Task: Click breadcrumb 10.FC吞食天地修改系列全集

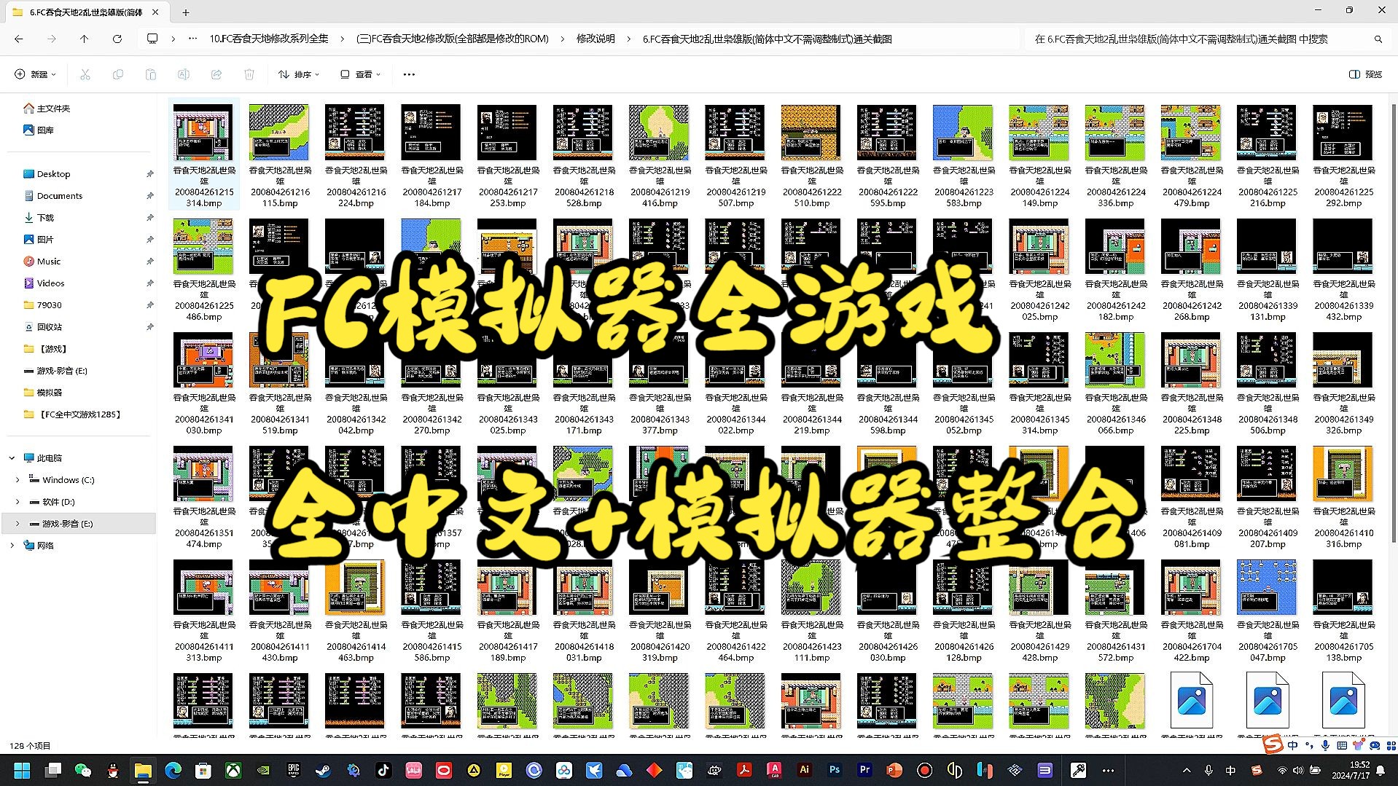Action: click(269, 39)
